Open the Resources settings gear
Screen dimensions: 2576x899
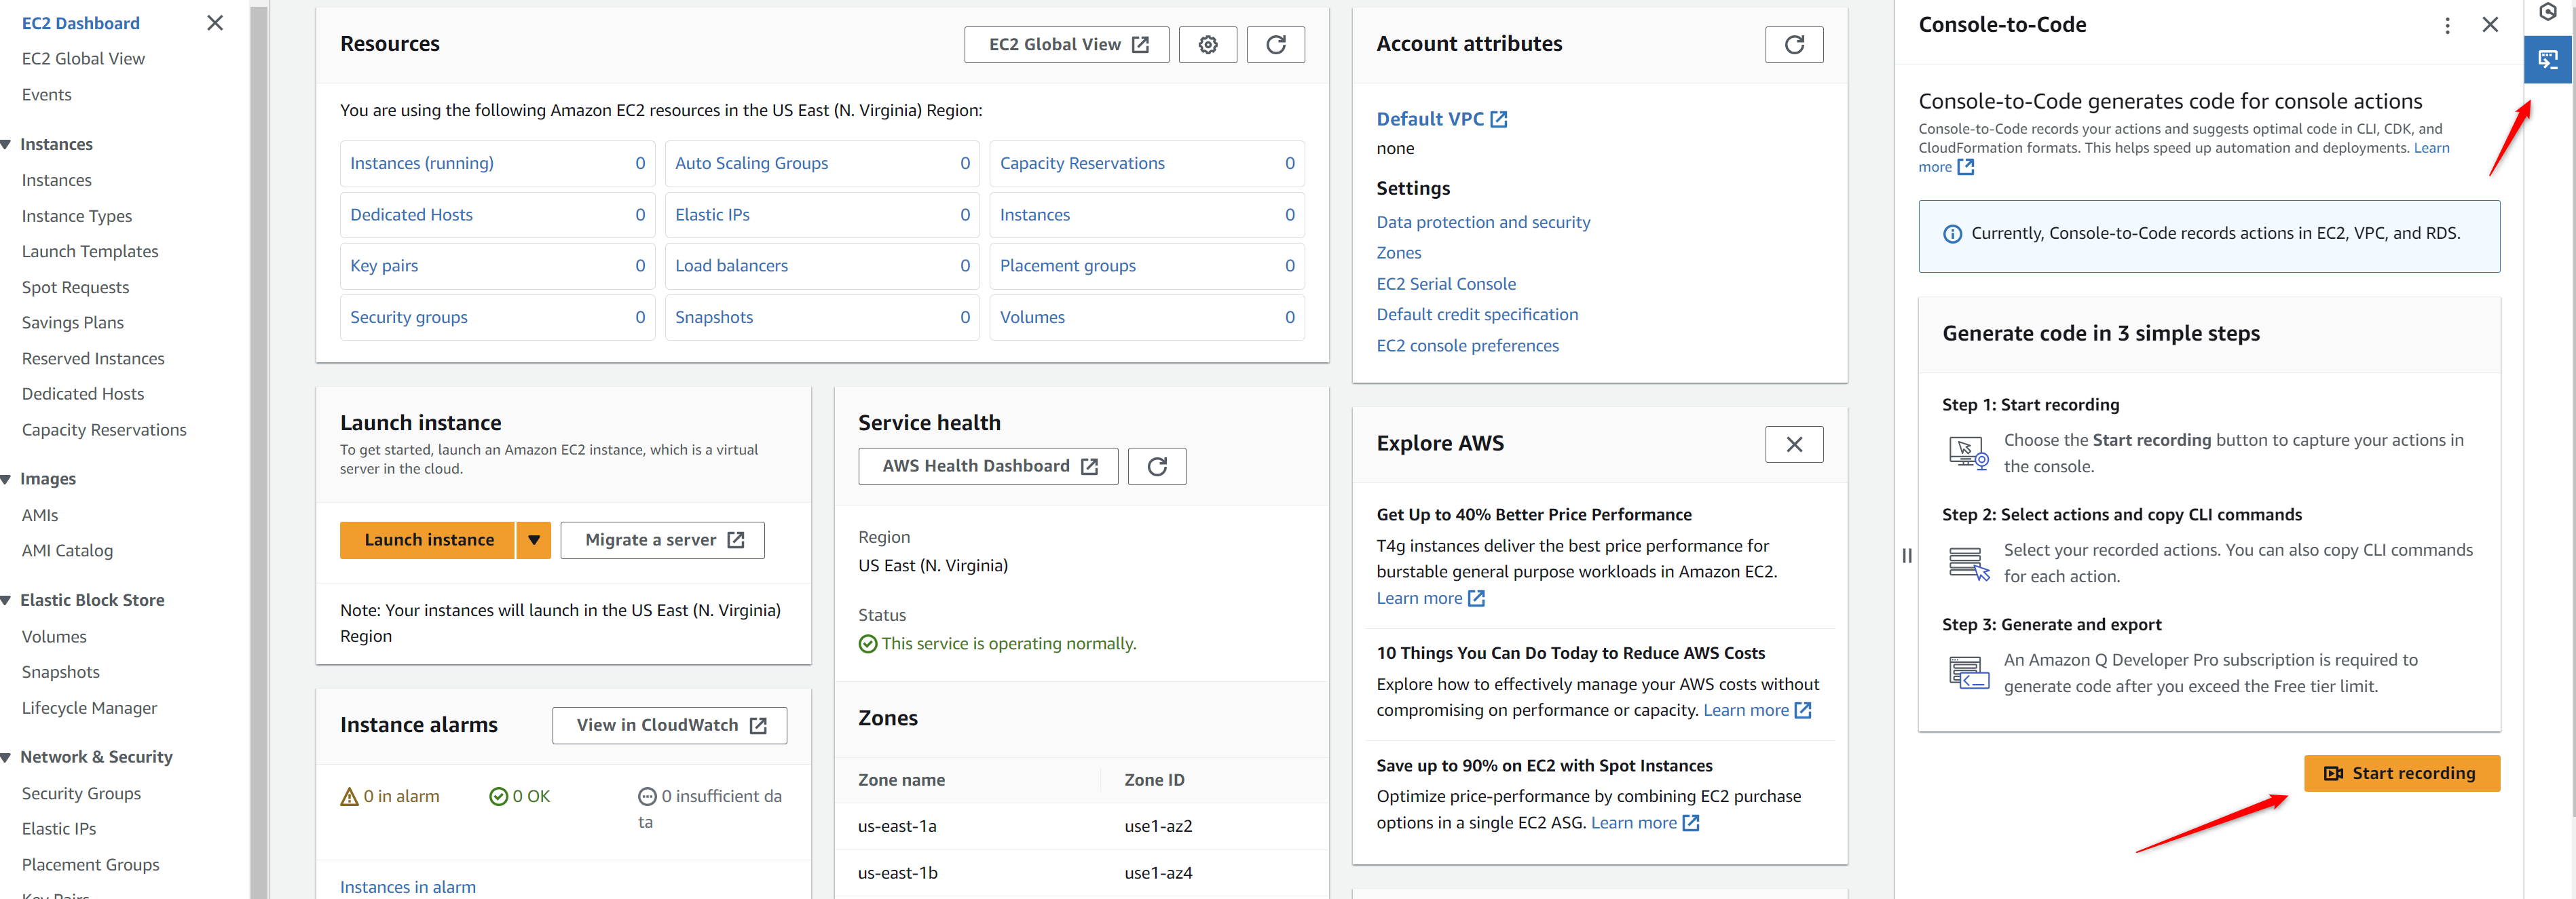(1207, 44)
